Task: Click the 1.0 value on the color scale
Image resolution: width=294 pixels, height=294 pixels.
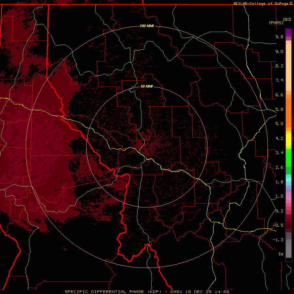Action: (279, 196)
